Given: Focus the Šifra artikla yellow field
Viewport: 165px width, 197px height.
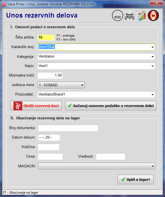Looking at the screenshot, I should [x=46, y=37].
